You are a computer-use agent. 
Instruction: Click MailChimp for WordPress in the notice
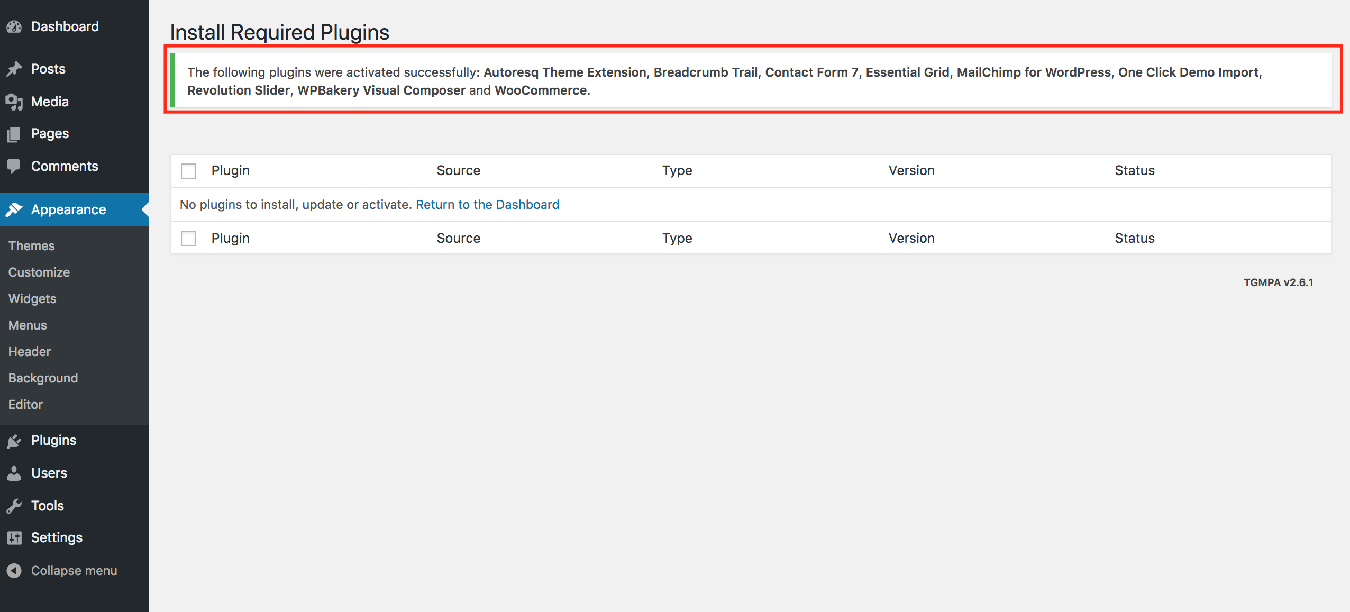[x=1034, y=72]
